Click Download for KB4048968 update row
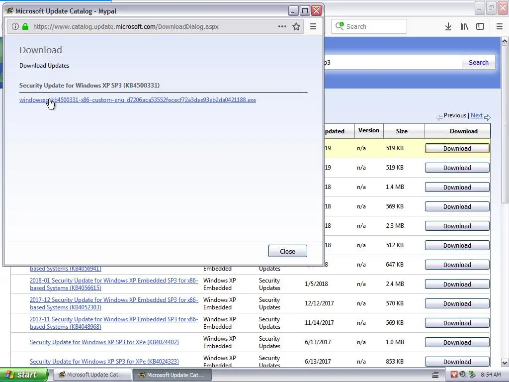This screenshot has width=509, height=382. tap(457, 323)
